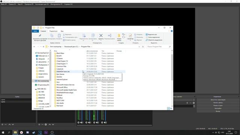Add transition with plus in OBS Scene Transitions
This screenshot has width=240, height=135.
click(187, 103)
